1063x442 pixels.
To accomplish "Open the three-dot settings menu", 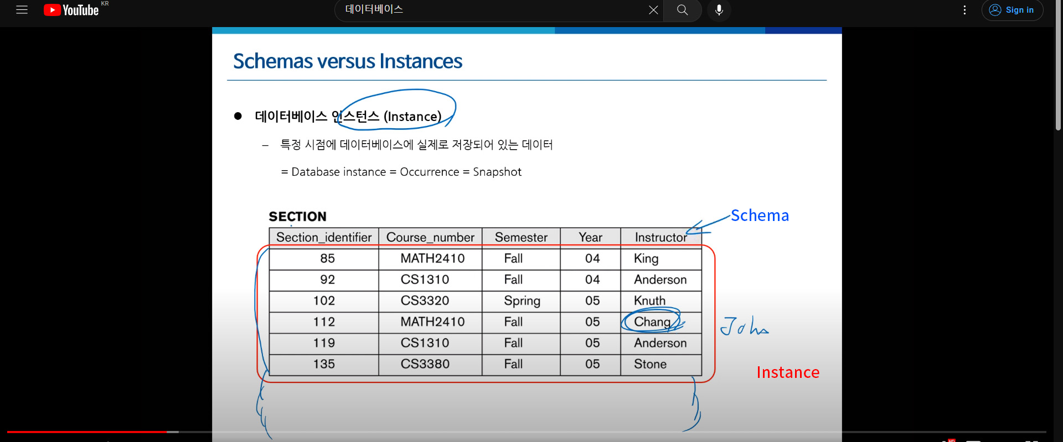I will pos(964,10).
